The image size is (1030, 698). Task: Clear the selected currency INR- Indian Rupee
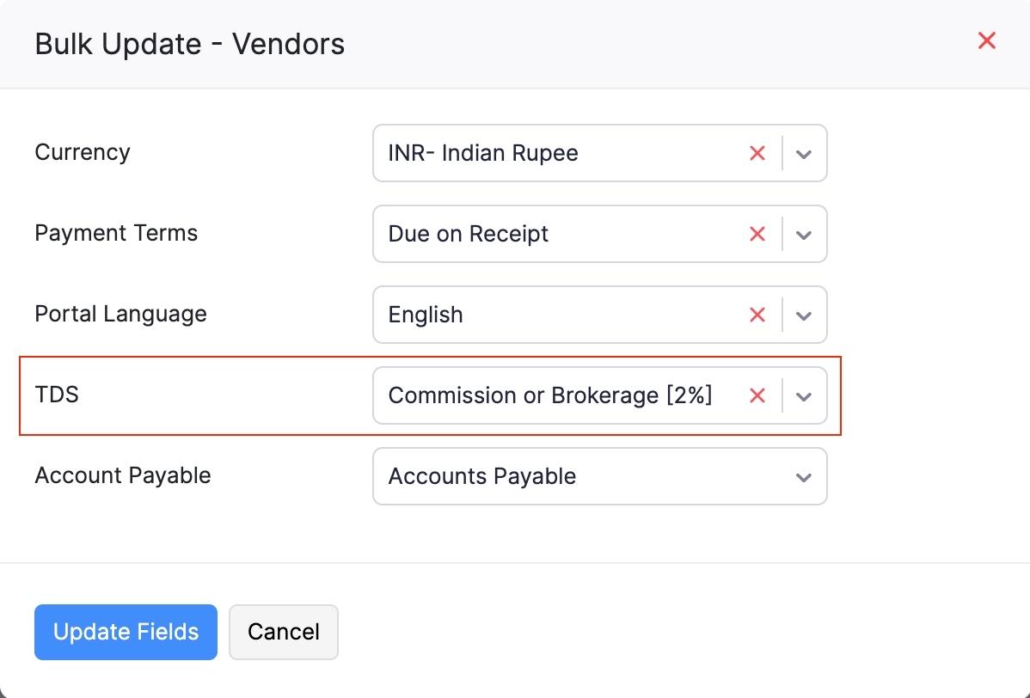point(757,153)
